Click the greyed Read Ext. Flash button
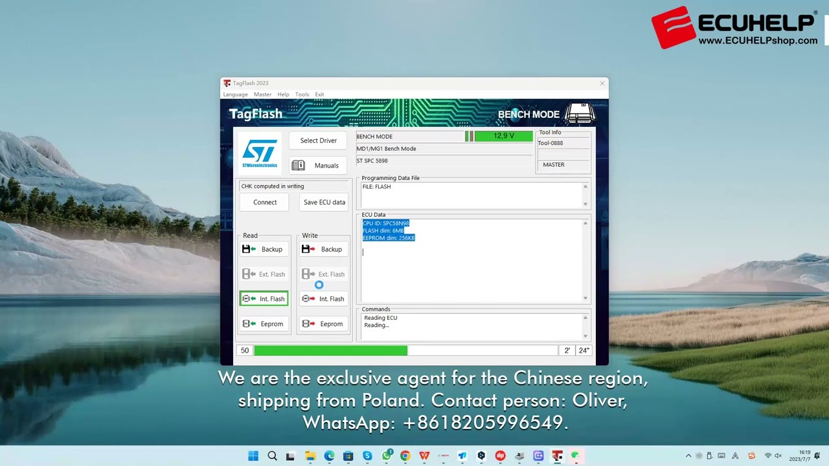The height and width of the screenshot is (466, 829). (x=264, y=274)
